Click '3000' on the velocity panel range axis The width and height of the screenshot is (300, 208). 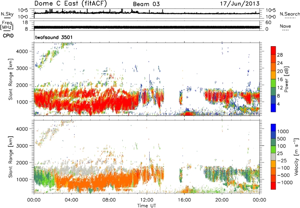coord(22,146)
